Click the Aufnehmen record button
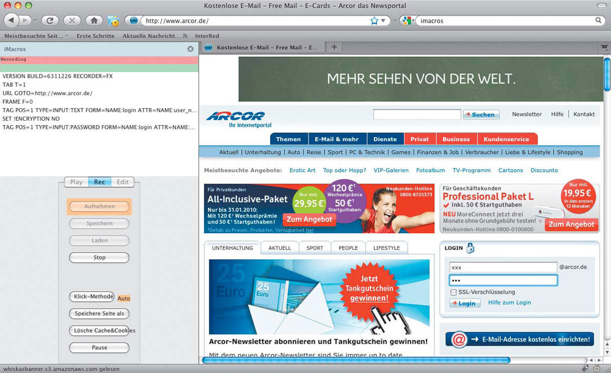 point(100,206)
